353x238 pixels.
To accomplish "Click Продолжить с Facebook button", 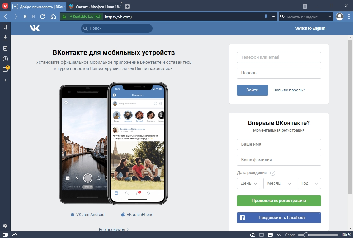I will click(279, 218).
